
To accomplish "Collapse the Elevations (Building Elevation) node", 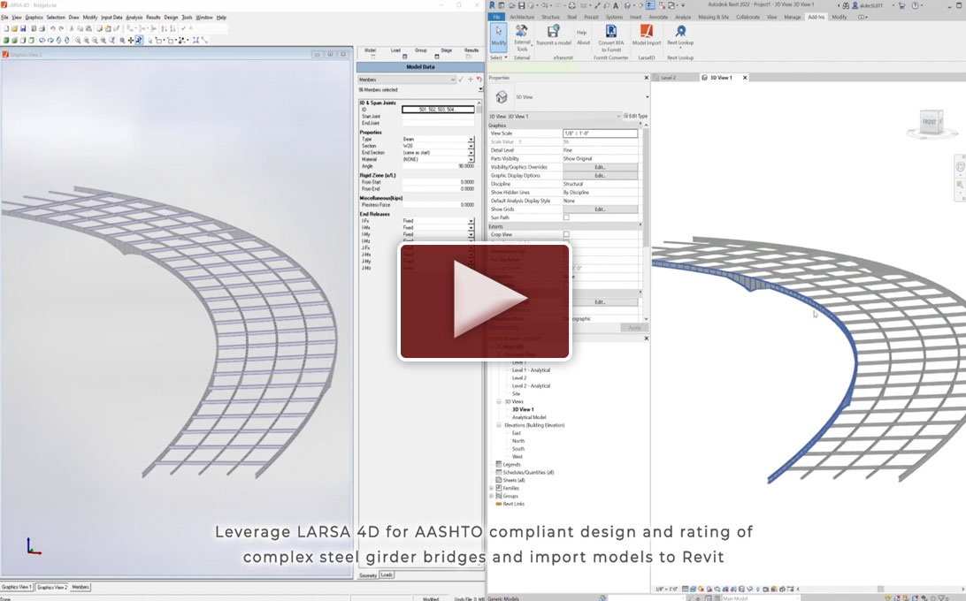I will tap(499, 425).
